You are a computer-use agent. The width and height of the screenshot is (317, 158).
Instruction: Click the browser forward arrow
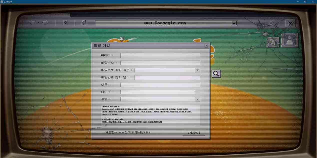pyautogui.click(x=45, y=23)
